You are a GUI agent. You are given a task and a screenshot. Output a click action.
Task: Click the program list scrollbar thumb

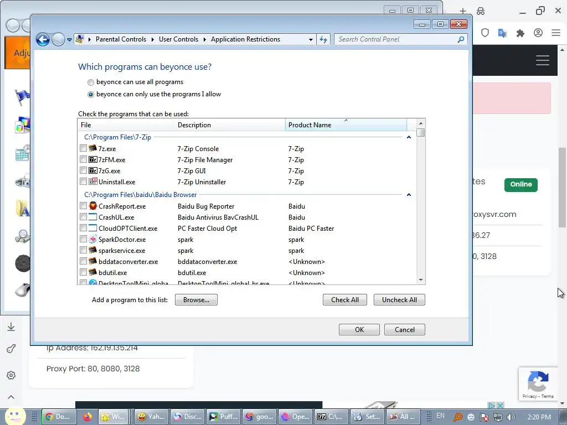tap(421, 133)
